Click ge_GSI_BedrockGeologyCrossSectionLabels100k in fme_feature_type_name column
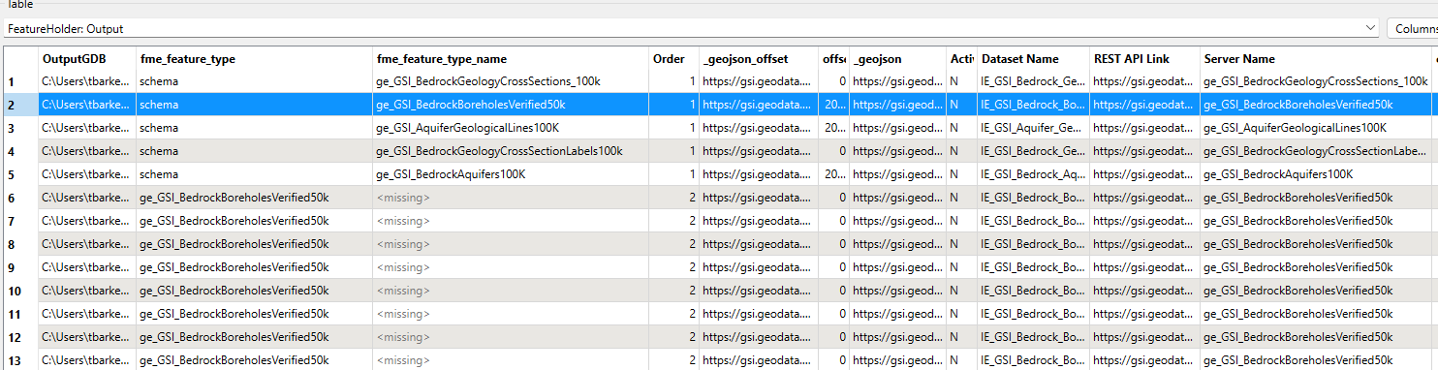 point(511,151)
